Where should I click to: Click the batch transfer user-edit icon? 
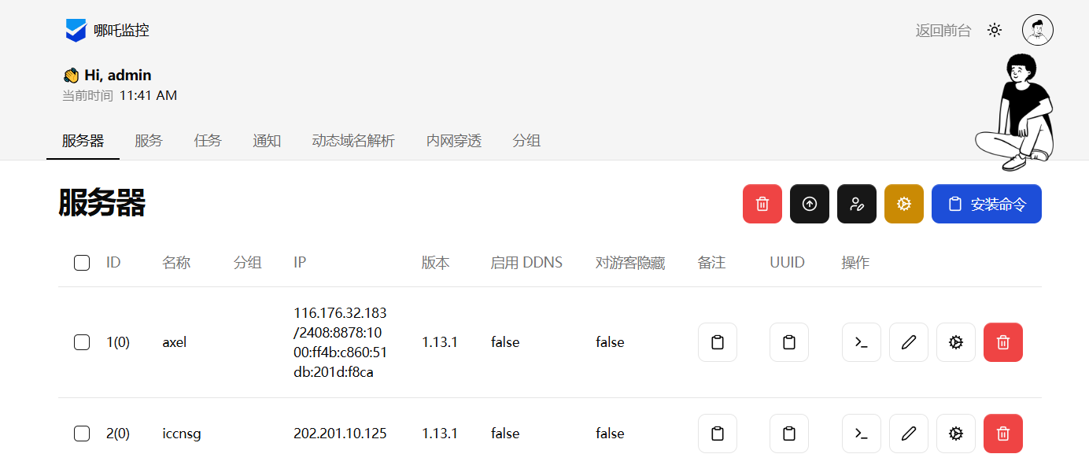pyautogui.click(x=856, y=204)
